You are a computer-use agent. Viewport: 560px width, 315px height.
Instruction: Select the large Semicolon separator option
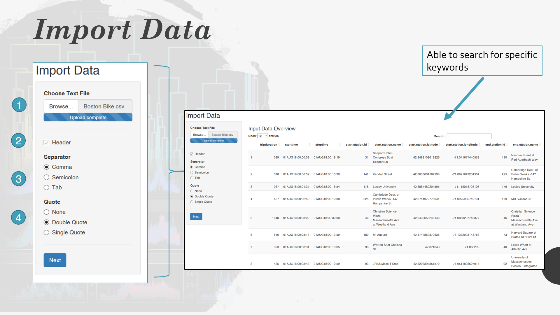coord(46,177)
